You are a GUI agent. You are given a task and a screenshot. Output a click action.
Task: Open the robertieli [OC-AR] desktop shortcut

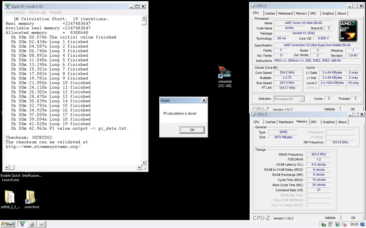(x=225, y=77)
